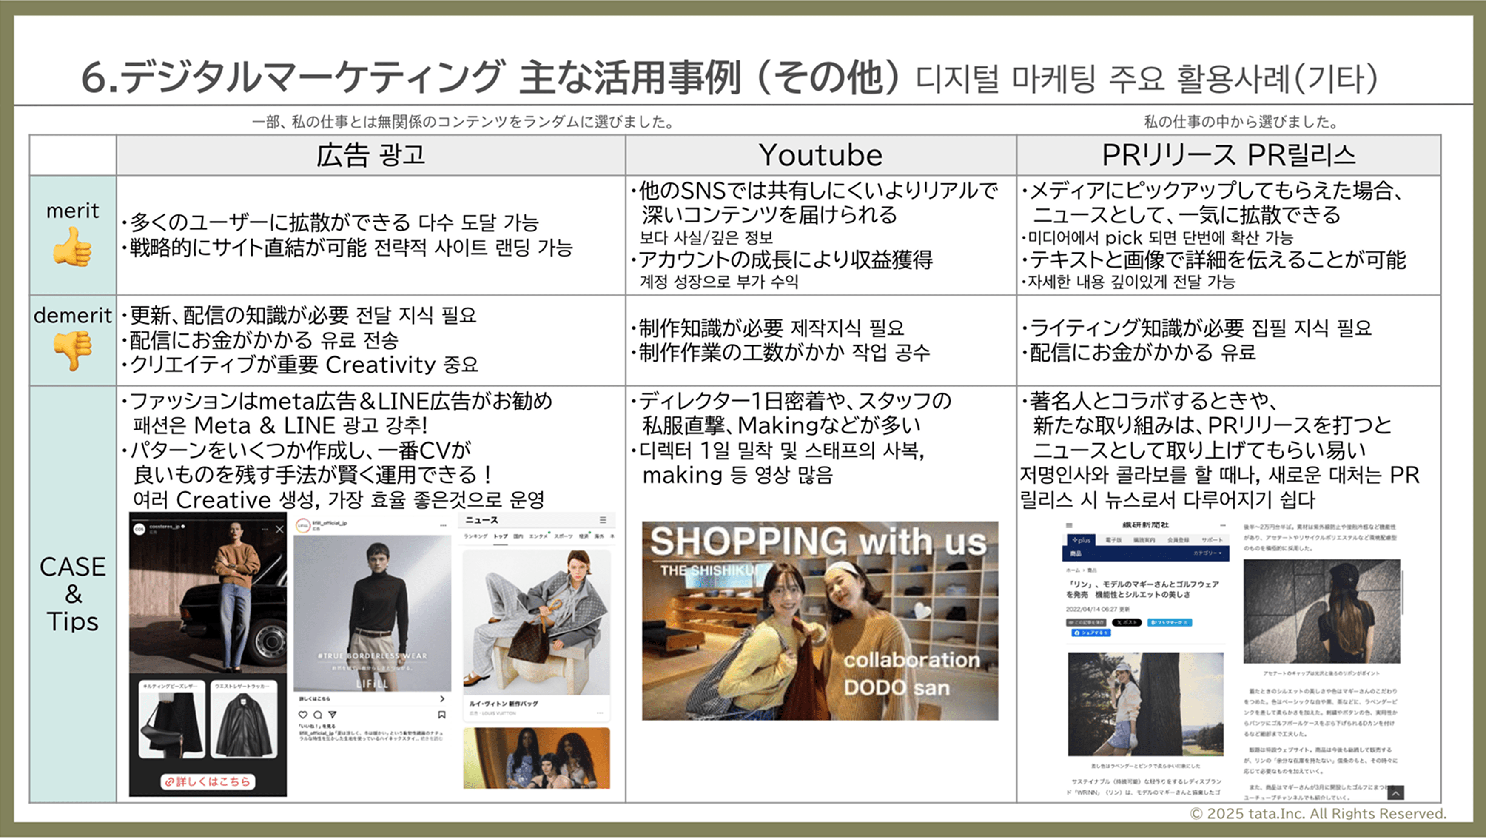Image resolution: width=1486 pixels, height=838 pixels.
Task: Open the hamburger menu on the 繊研新聞社 page
Action: [1070, 526]
